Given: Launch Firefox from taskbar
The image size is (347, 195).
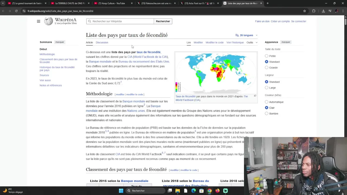Looking at the screenshot, I should [x=217, y=191].
